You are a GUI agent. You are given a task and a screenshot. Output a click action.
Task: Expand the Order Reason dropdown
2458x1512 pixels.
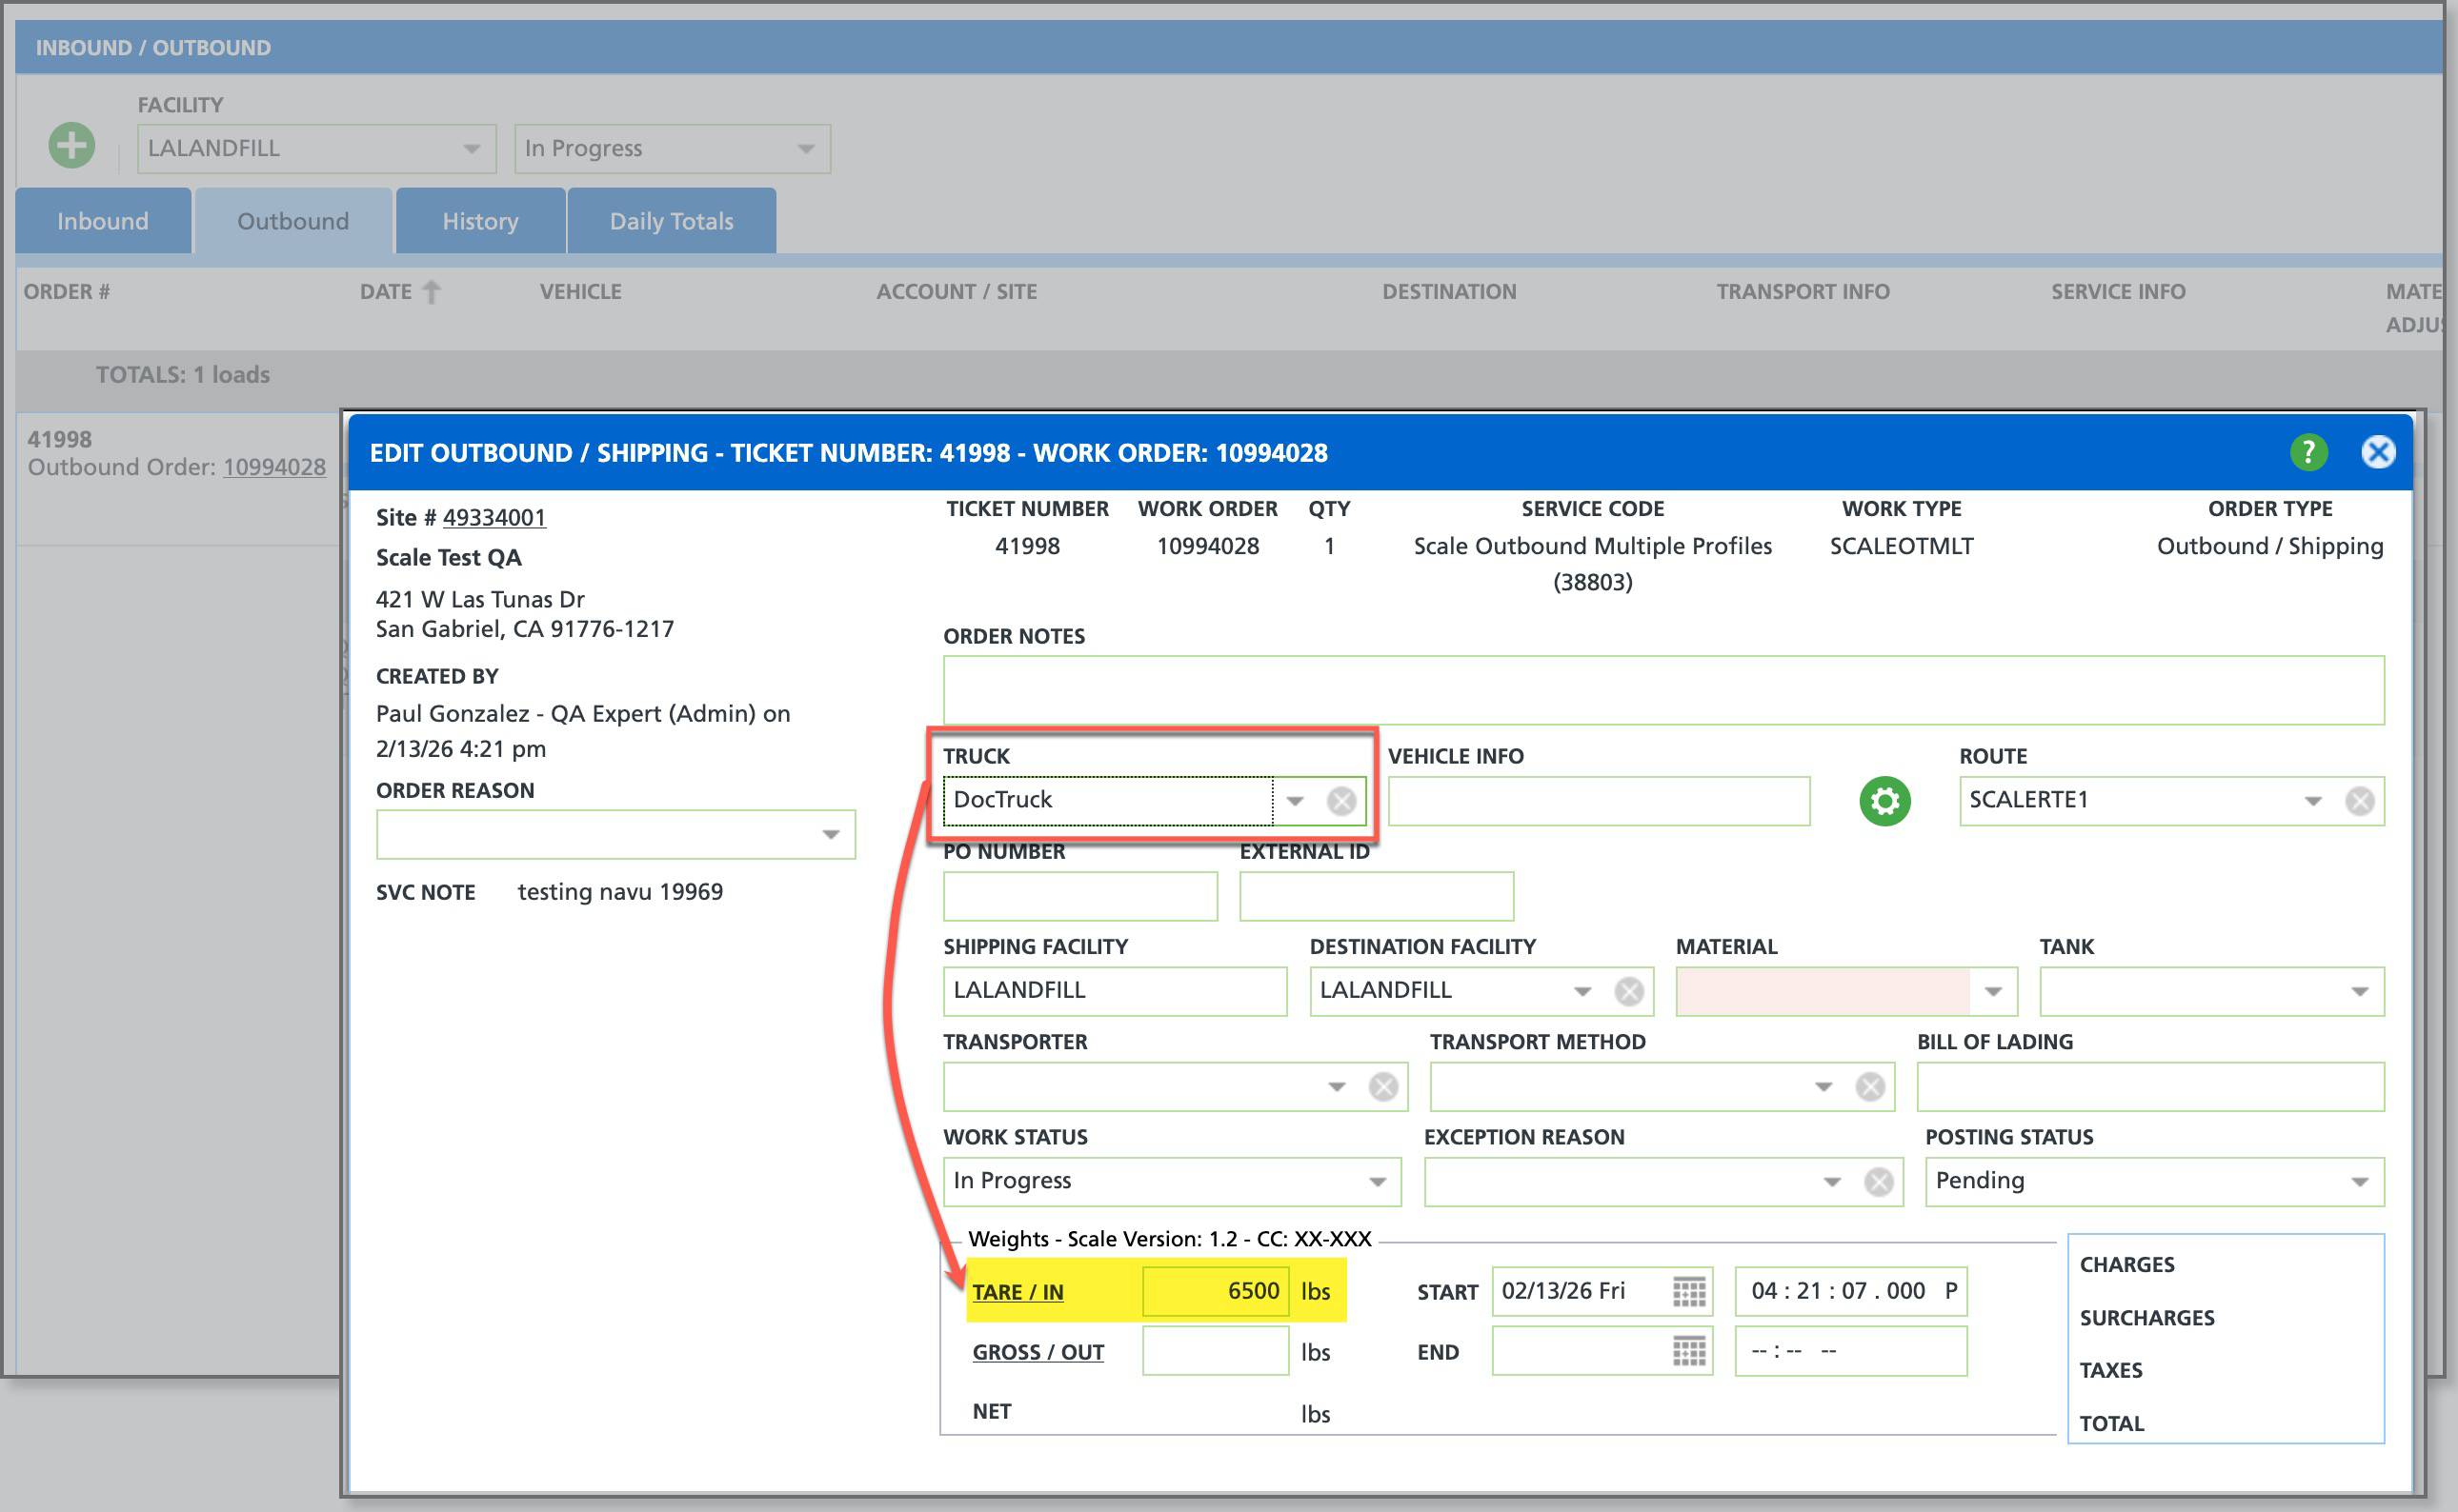pos(831,835)
